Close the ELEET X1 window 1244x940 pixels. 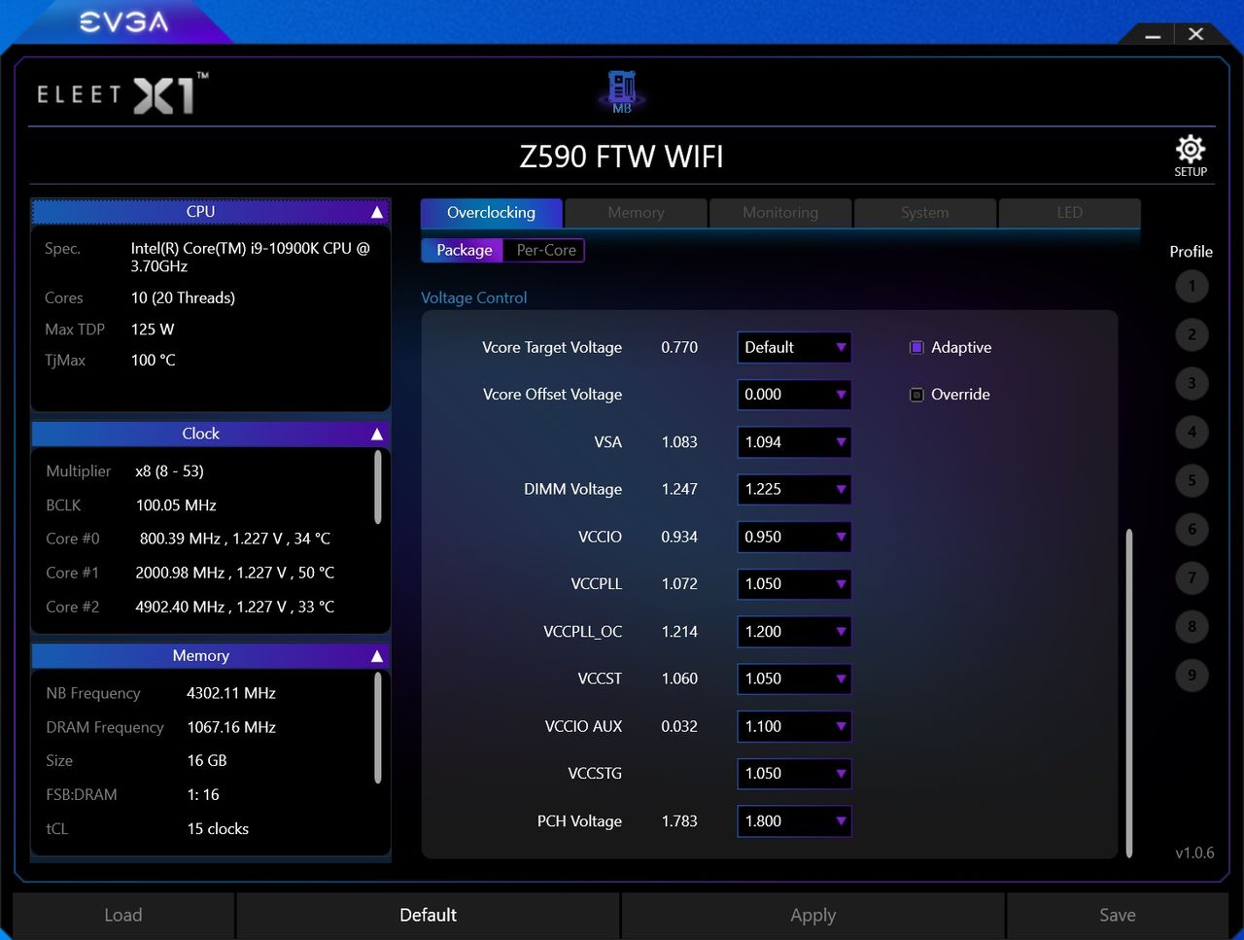(x=1196, y=34)
